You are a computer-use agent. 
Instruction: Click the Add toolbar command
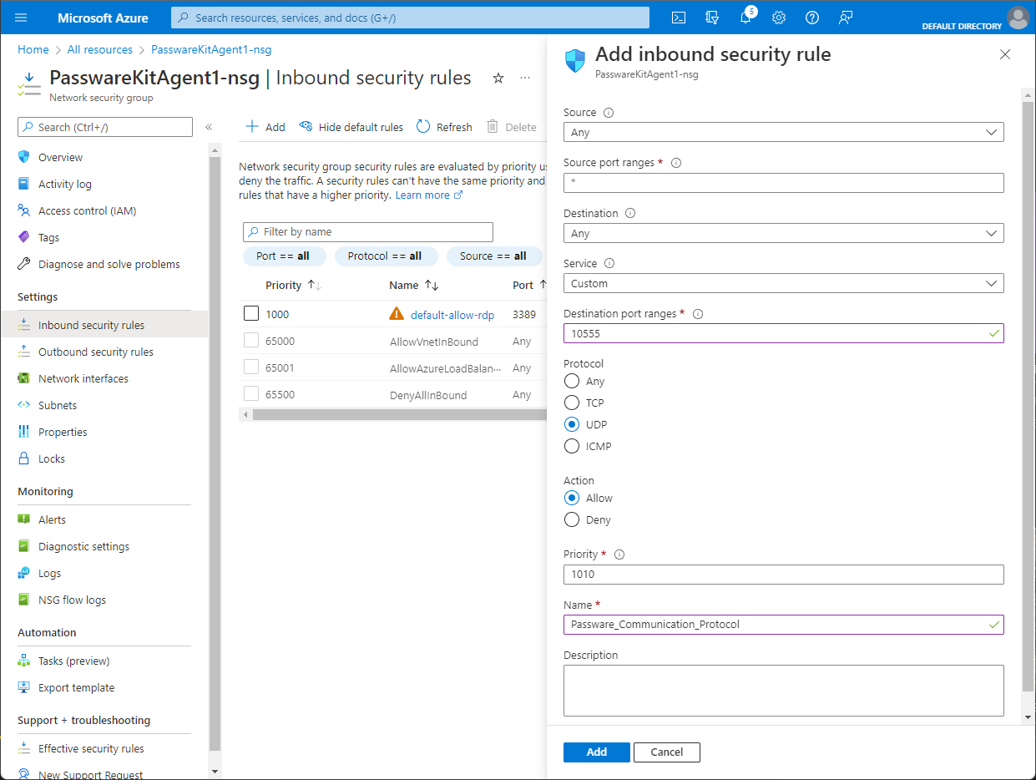point(265,127)
